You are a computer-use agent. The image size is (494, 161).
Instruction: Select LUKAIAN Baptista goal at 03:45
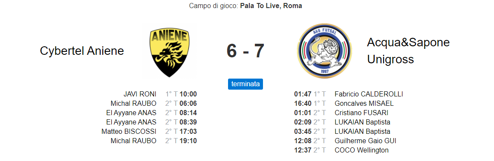pos(342,132)
